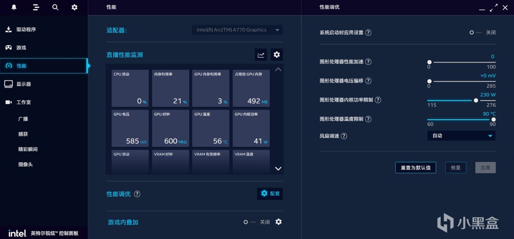Open the top settings gear icon
The width and height of the screenshot is (514, 239).
point(74,7)
